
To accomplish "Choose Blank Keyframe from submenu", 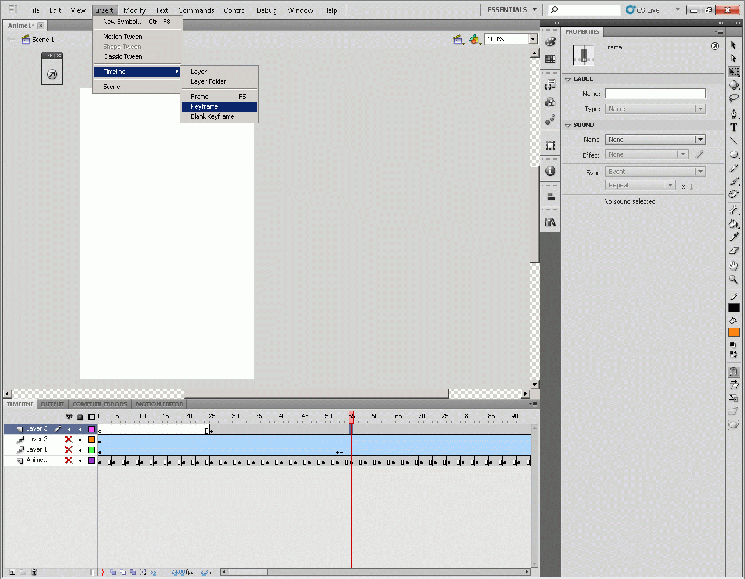I will (x=219, y=116).
